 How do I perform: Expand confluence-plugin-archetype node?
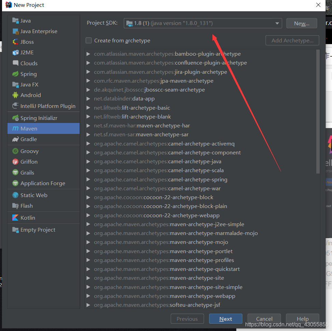[x=88, y=63]
